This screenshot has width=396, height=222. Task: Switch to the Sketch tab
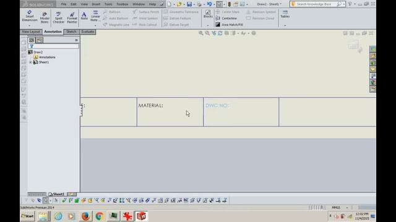point(71,31)
